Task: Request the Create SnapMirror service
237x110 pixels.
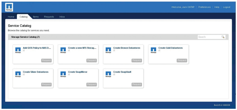Action: coord(92,84)
